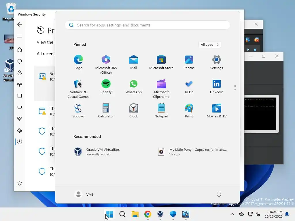Screen dimensions: 295x221
Task: Open Microsoft Store from Start menu
Action: pos(161,62)
